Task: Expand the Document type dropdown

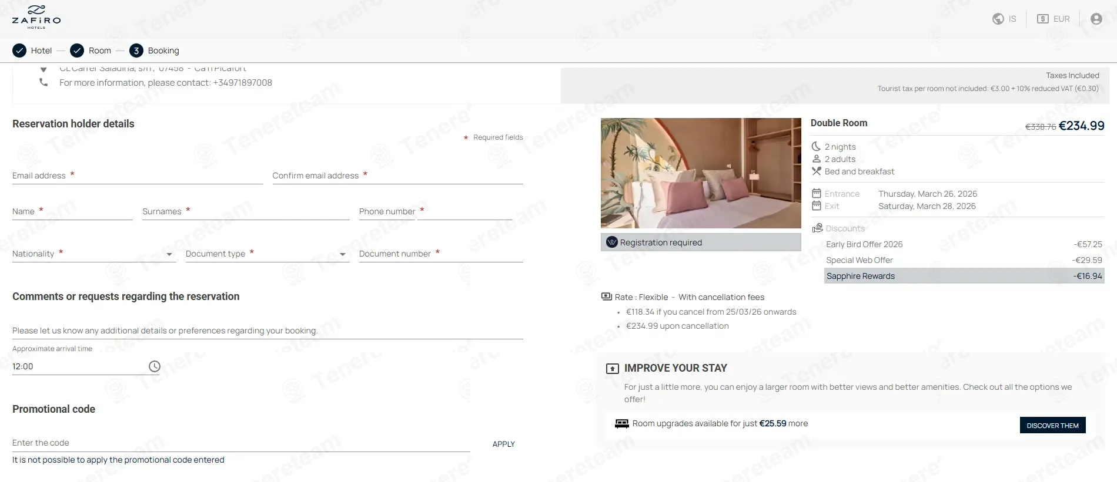Action: pos(267,254)
